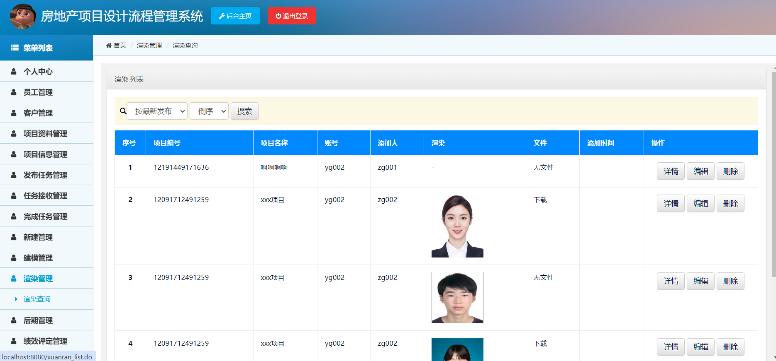Click the magnifier icon in search bar
776x361 pixels.
click(x=123, y=111)
